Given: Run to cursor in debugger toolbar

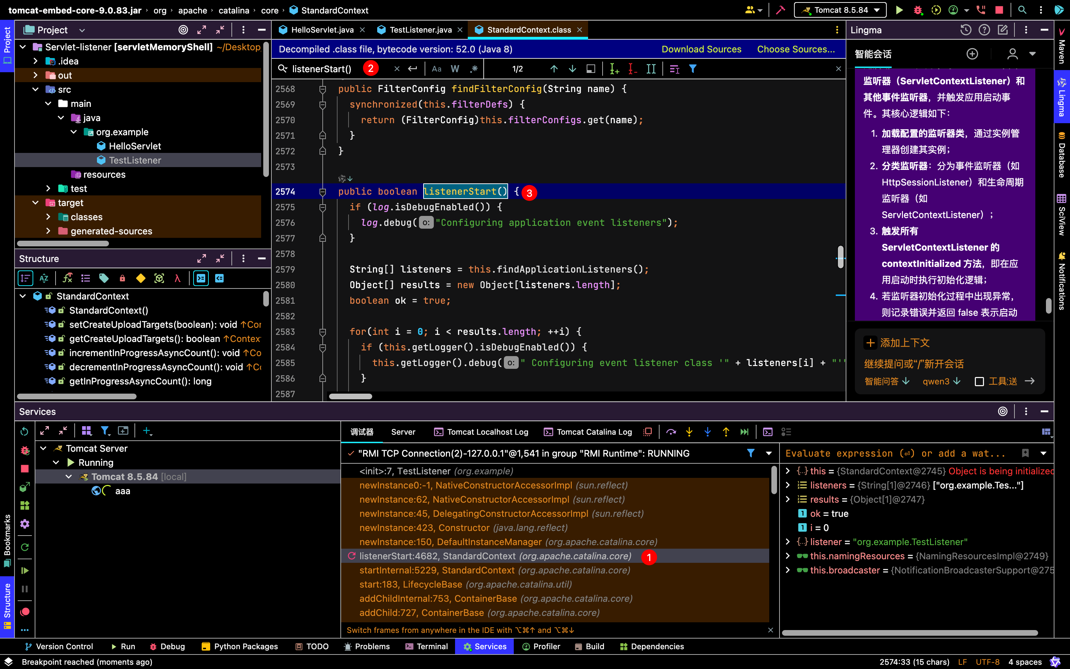Looking at the screenshot, I should (744, 432).
